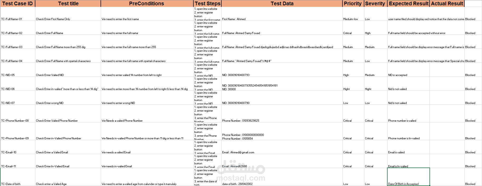Screen dimensions: 482x186
Task: Click 'Check Enter in-Valied Phone Number' cell
Action: [68, 131]
